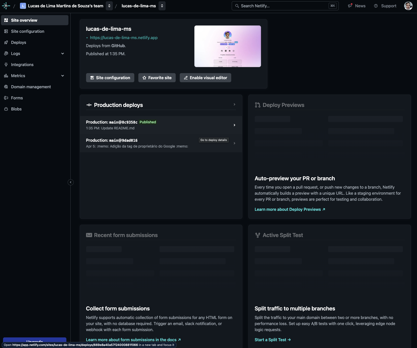Click the Deploy Previews pull request icon
This screenshot has height=348, width=417.
257,105
